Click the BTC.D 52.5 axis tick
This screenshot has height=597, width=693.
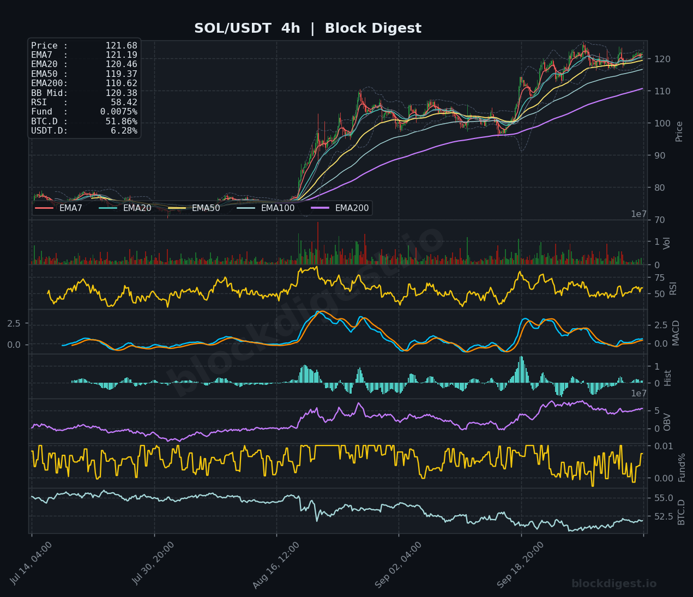pos(664,516)
